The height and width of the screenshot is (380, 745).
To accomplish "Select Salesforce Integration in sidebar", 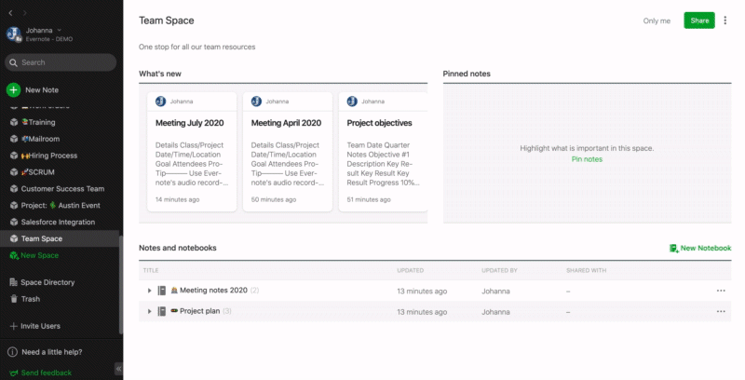I will [58, 223].
